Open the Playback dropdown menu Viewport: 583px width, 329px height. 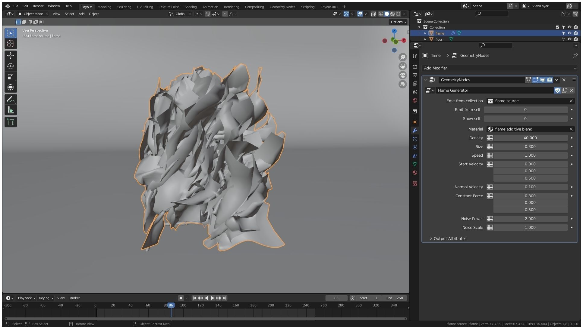coord(27,298)
